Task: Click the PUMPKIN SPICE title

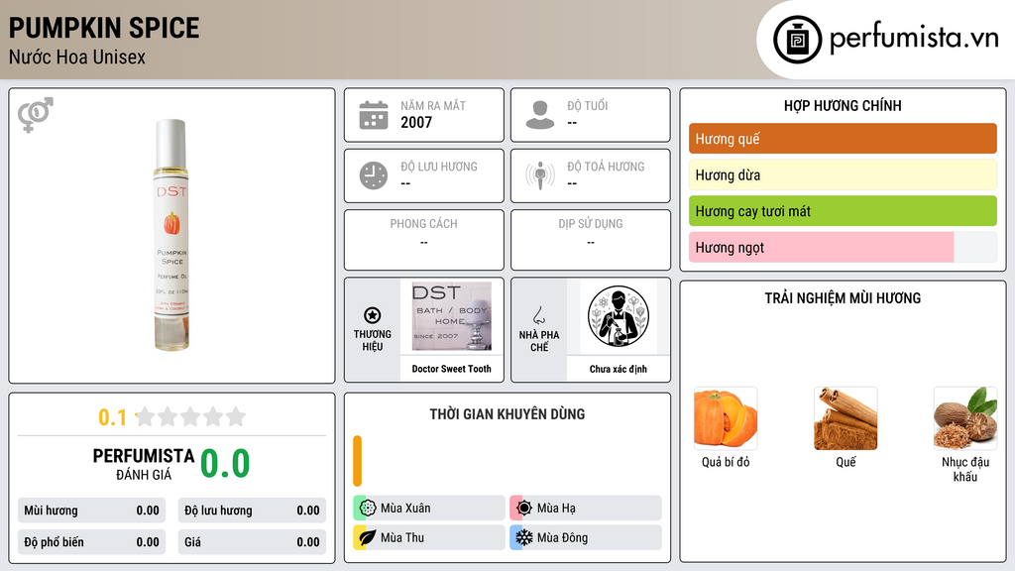Action: tap(103, 29)
